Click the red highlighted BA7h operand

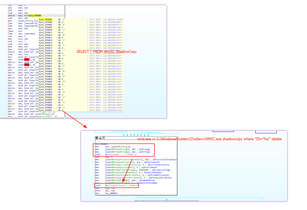click(27, 65)
